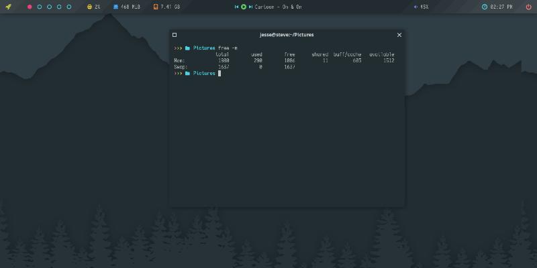Switch to the second workspace circle
This screenshot has width=537, height=268.
point(40,7)
